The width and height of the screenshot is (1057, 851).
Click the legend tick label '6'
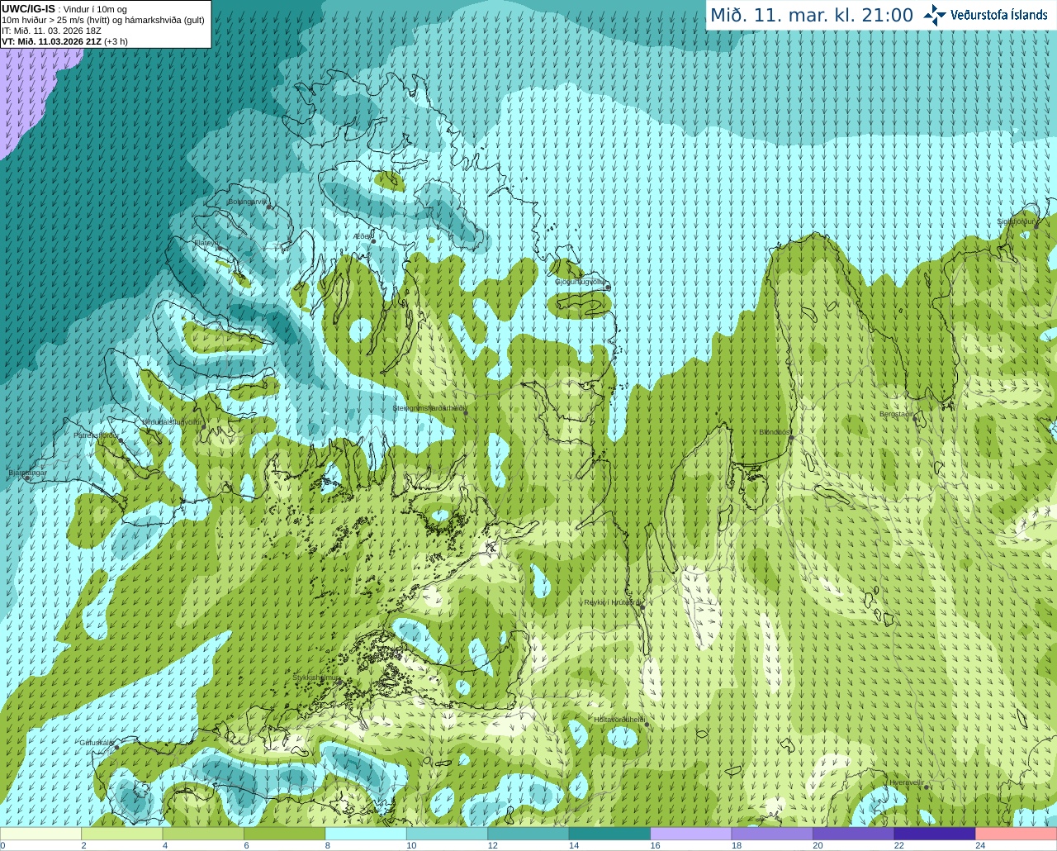pos(246,845)
